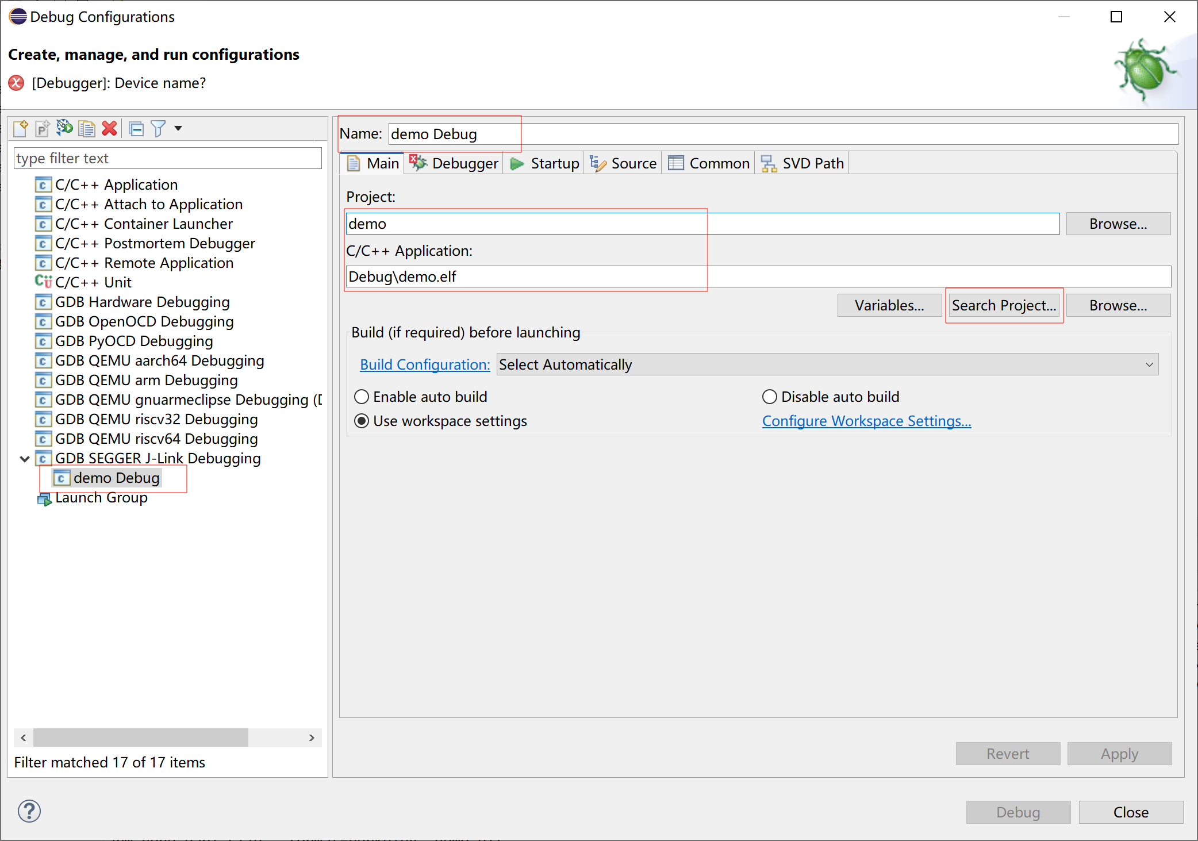Viewport: 1198px width, 841px height.
Task: Click the New launch configuration prototype icon
Action: click(42, 128)
